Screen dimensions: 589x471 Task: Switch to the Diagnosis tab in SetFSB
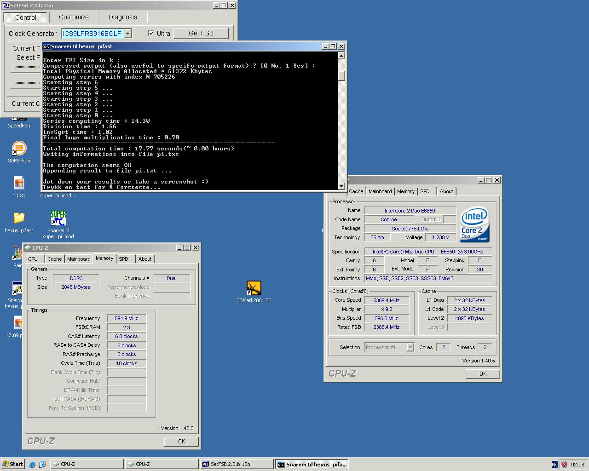123,17
